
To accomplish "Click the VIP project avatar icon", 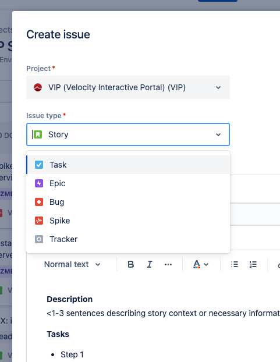I will click(38, 87).
